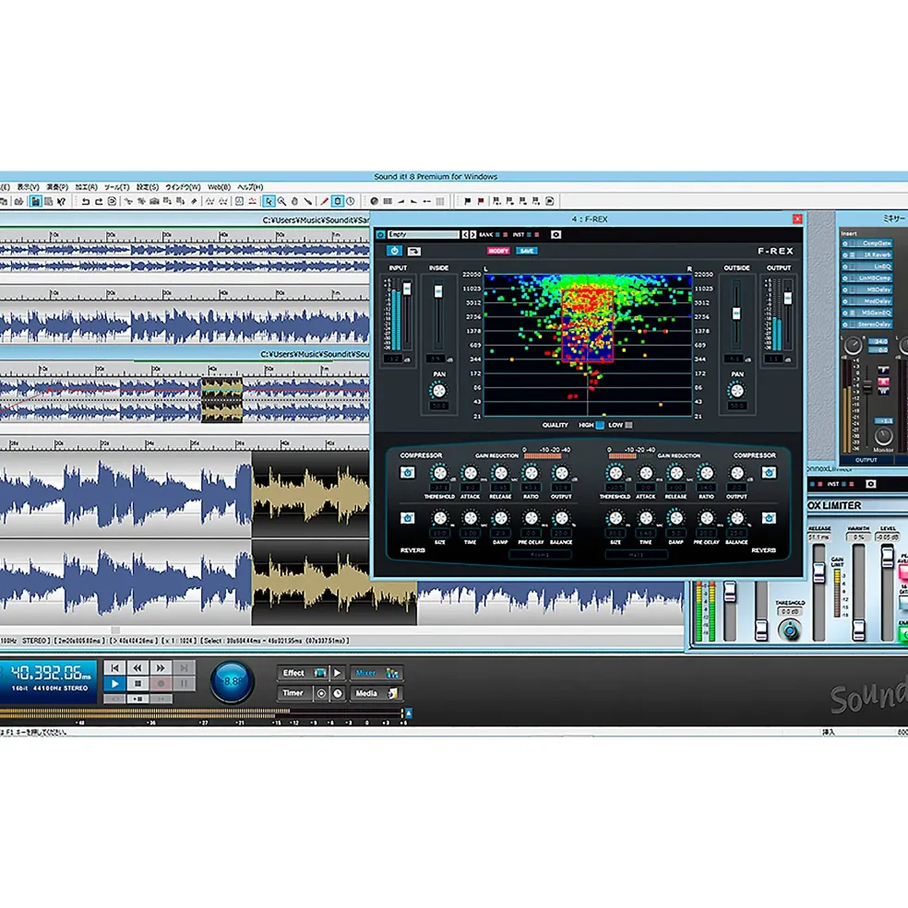Toggle the F-REX main power button

pyautogui.click(x=394, y=252)
